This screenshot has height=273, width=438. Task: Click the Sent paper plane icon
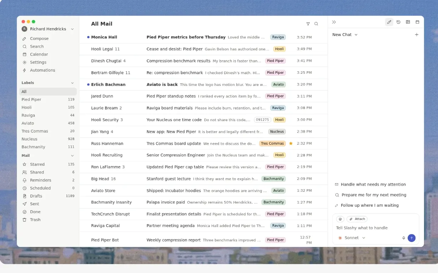(x=24, y=204)
